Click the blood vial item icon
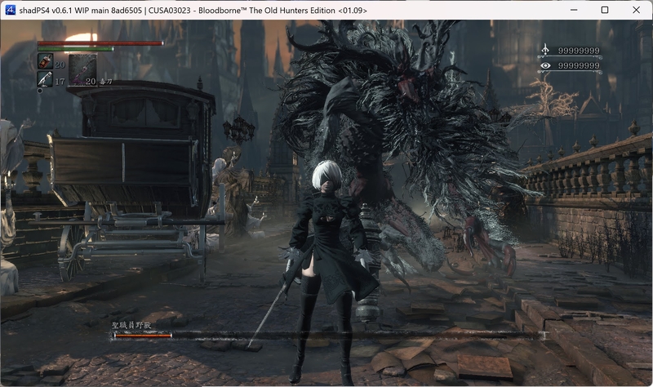 coord(46,61)
